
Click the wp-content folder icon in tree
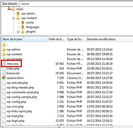coord(18,18)
